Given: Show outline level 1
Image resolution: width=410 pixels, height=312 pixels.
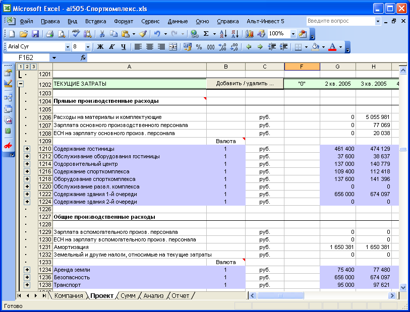Looking at the screenshot, I should pyautogui.click(x=21, y=67).
